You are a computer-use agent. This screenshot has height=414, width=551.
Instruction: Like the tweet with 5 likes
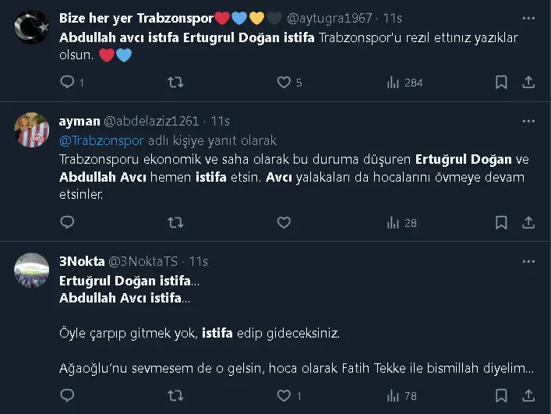[x=284, y=82]
